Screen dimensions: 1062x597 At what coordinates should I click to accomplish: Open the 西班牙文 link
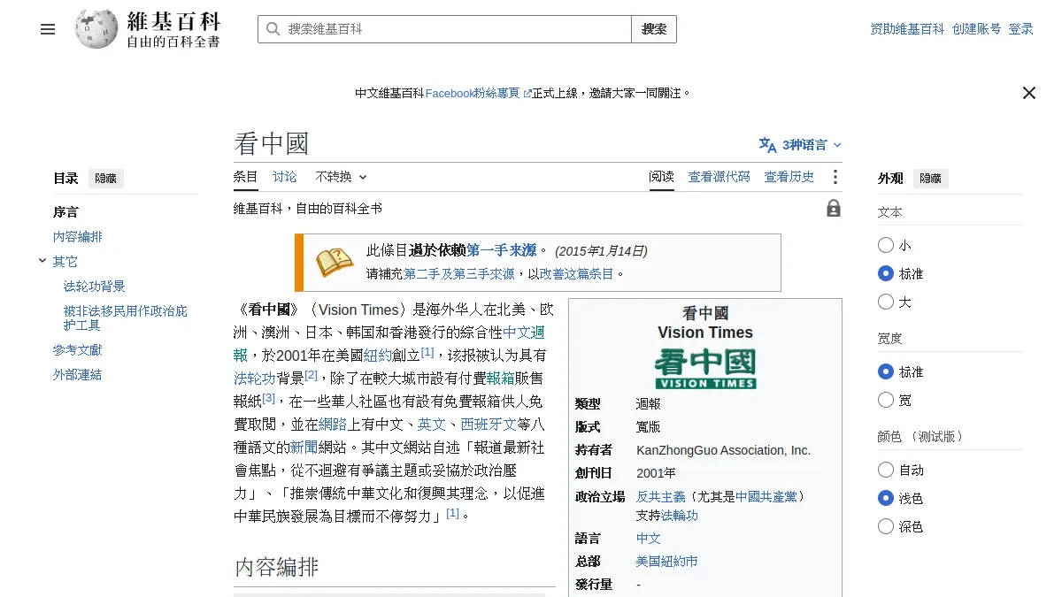[x=489, y=425]
